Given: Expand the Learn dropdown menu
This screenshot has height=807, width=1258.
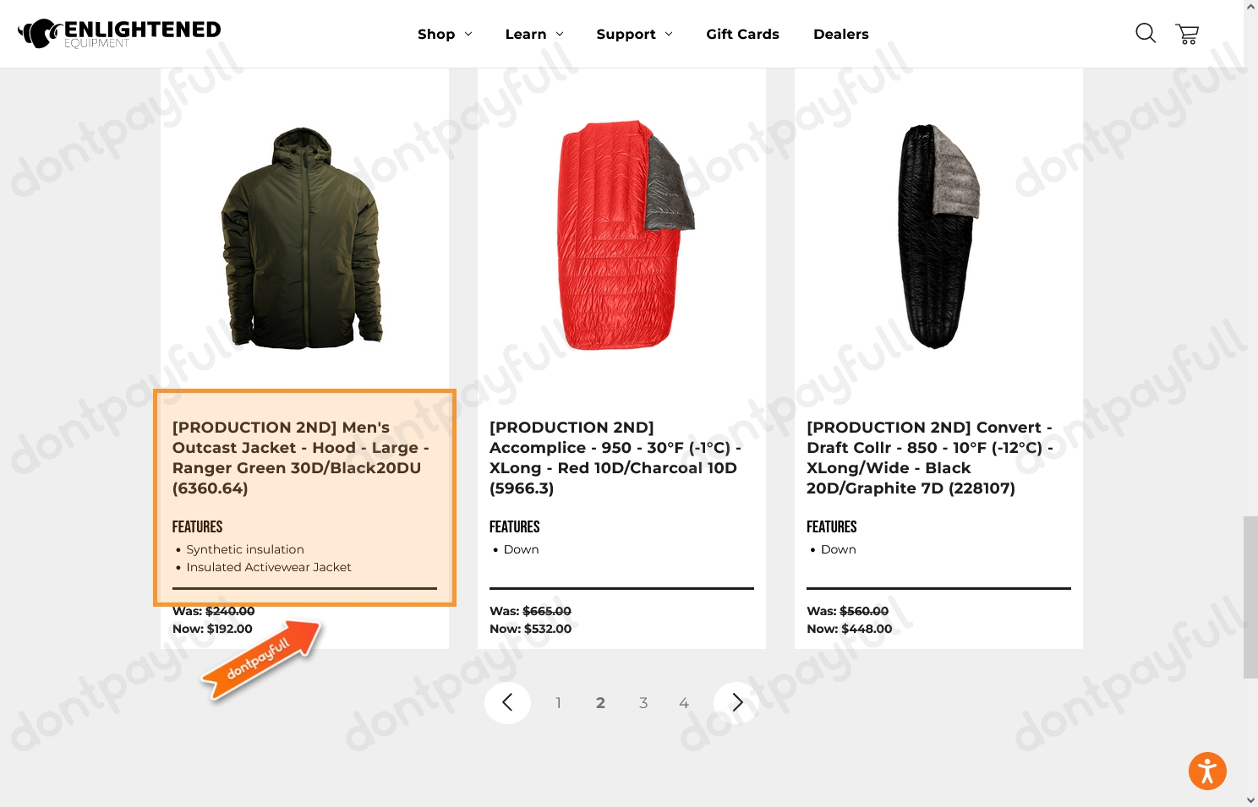Looking at the screenshot, I should point(534,34).
